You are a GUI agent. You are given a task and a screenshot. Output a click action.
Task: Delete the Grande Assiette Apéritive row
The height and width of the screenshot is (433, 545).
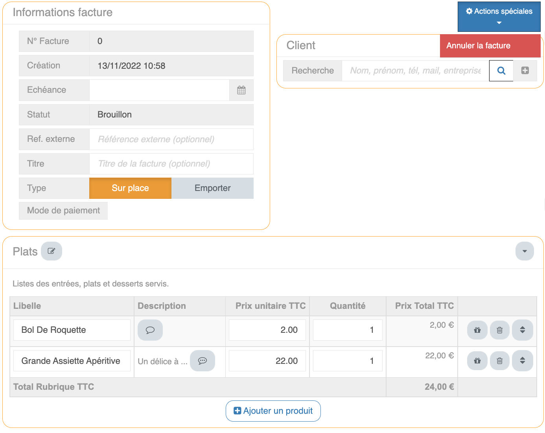tap(499, 361)
